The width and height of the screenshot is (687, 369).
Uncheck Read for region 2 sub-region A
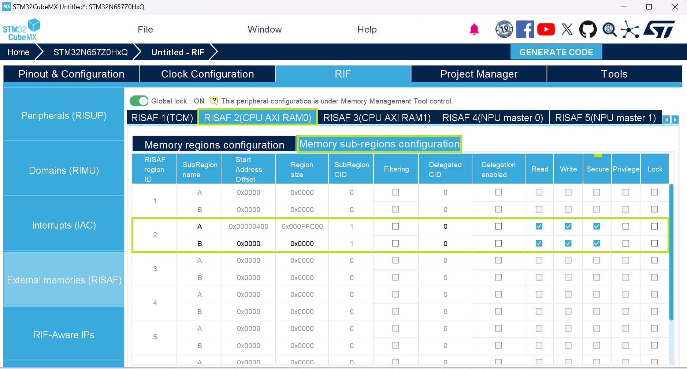click(539, 226)
